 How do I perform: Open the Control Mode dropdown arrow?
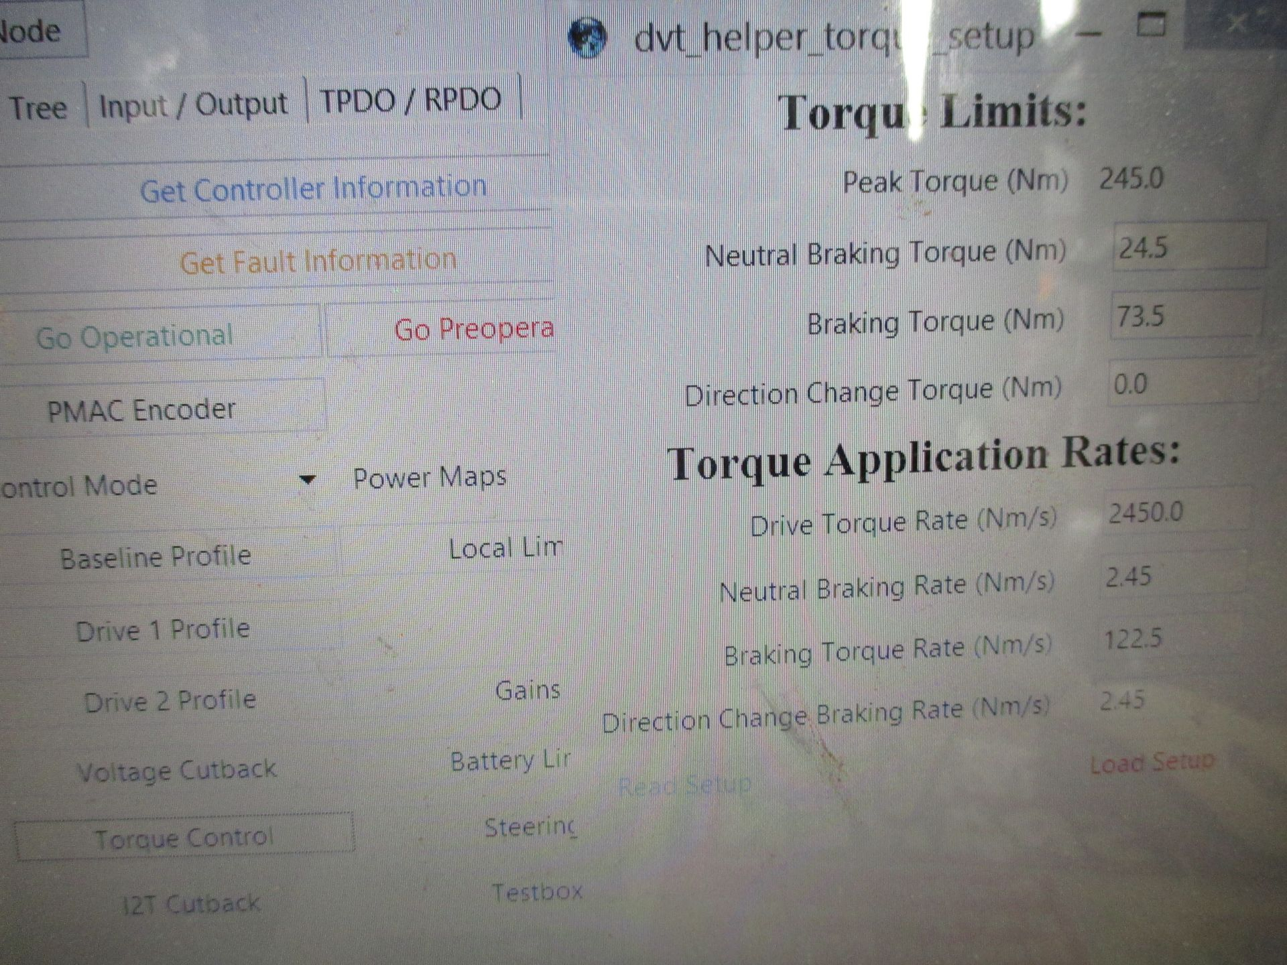(x=307, y=479)
